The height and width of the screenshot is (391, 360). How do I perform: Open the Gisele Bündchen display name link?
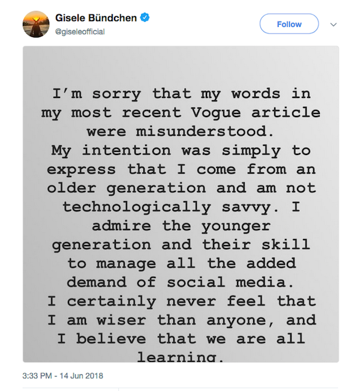tap(96, 18)
